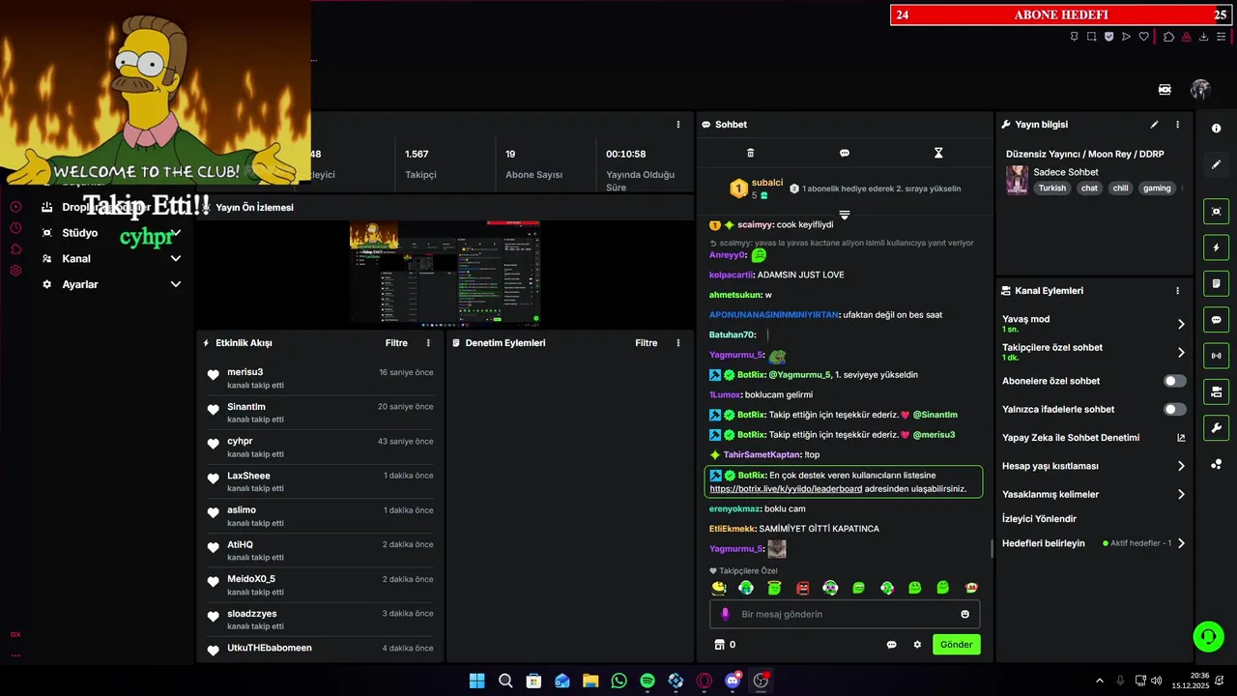Click the chat scrollbar
This screenshot has height=696, width=1237.
click(992, 548)
